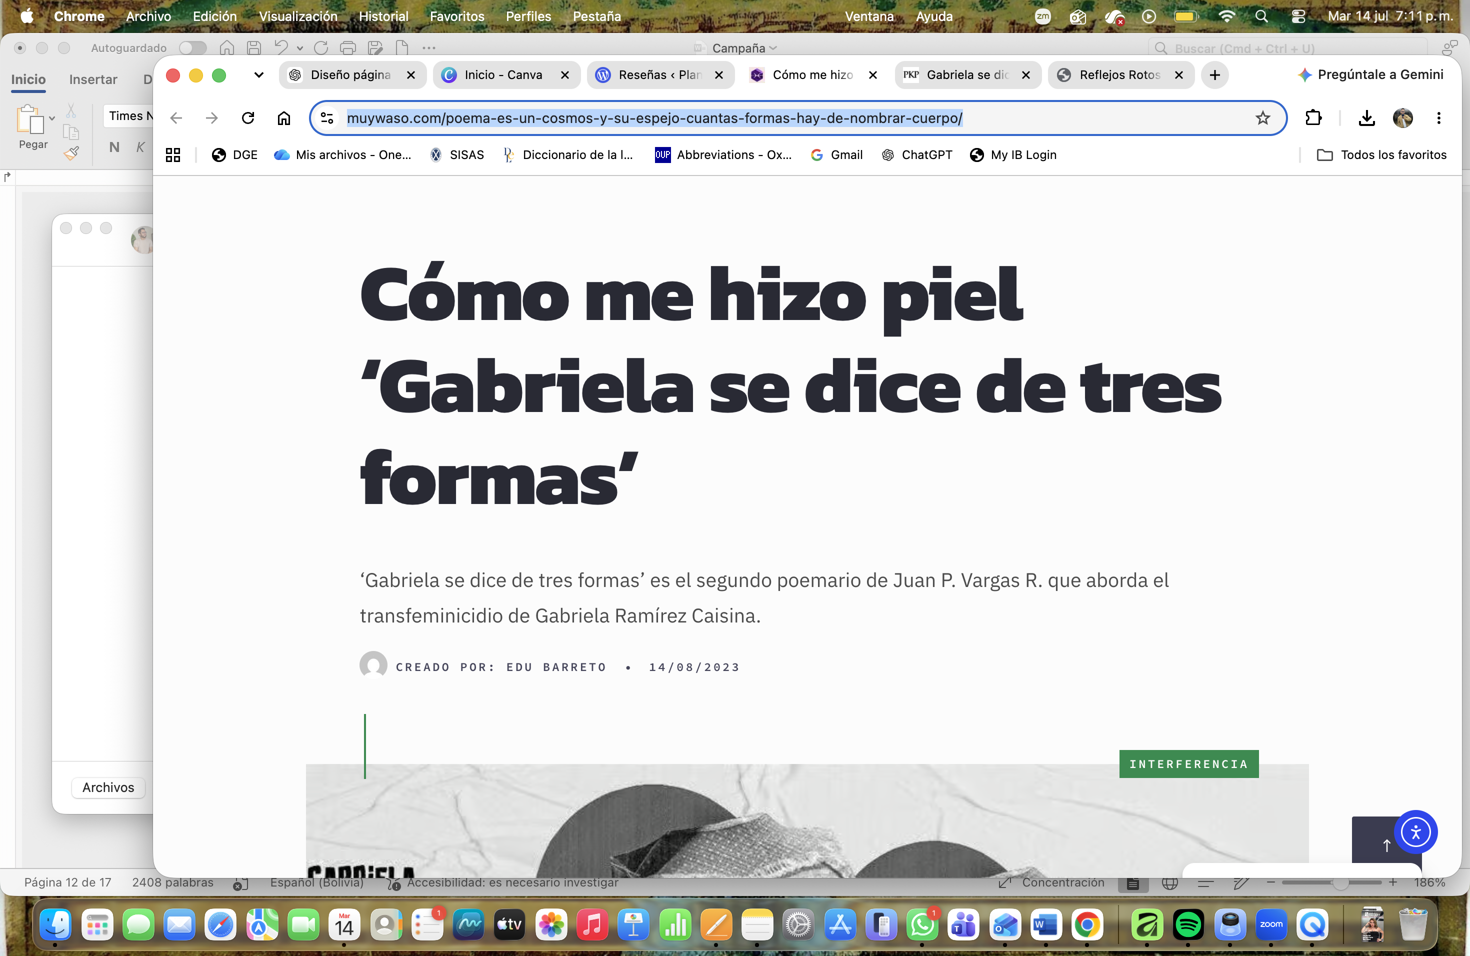Open the Chrome profile avatar
The image size is (1470, 956).
click(x=1403, y=118)
